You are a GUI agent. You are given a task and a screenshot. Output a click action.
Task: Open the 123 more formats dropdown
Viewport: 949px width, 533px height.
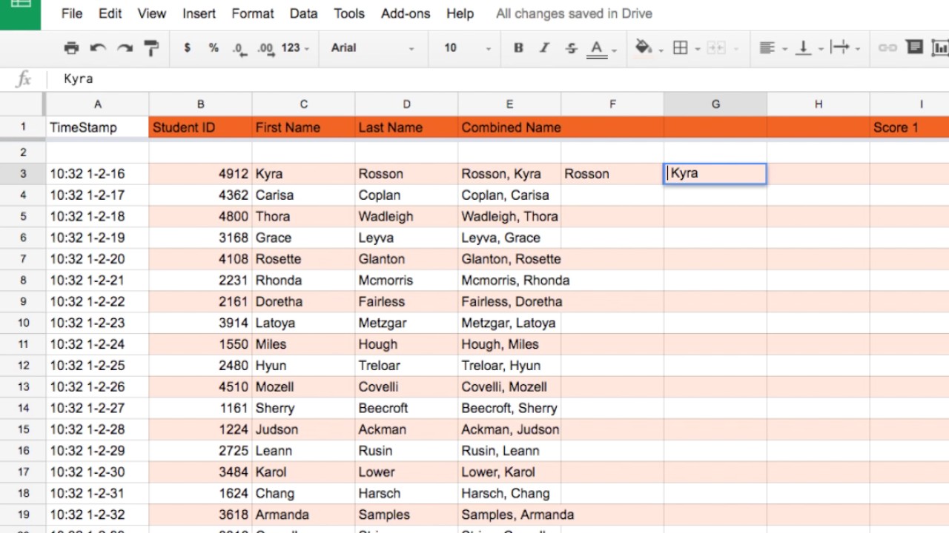(x=295, y=48)
